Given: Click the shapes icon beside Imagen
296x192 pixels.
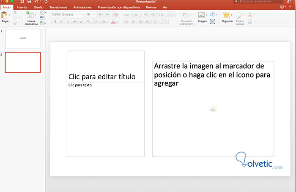Looking at the screenshot, I should coord(212,14).
